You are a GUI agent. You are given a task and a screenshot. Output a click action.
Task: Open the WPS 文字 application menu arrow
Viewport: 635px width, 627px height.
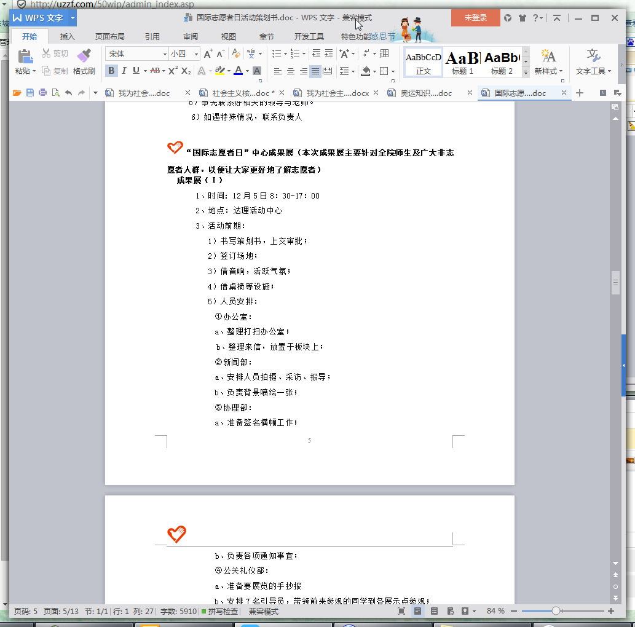(x=73, y=18)
